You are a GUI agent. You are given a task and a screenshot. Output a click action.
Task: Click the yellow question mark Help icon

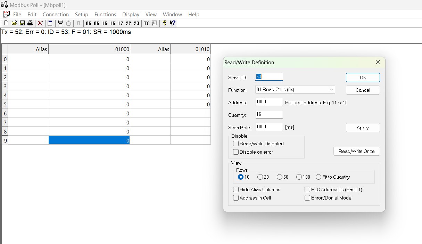pyautogui.click(x=165, y=23)
